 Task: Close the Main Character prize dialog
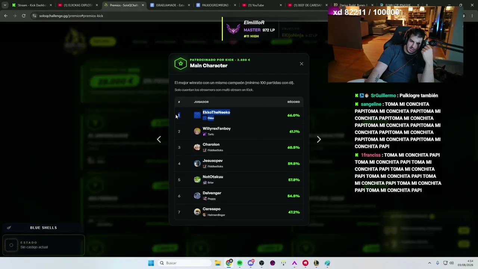(x=301, y=64)
